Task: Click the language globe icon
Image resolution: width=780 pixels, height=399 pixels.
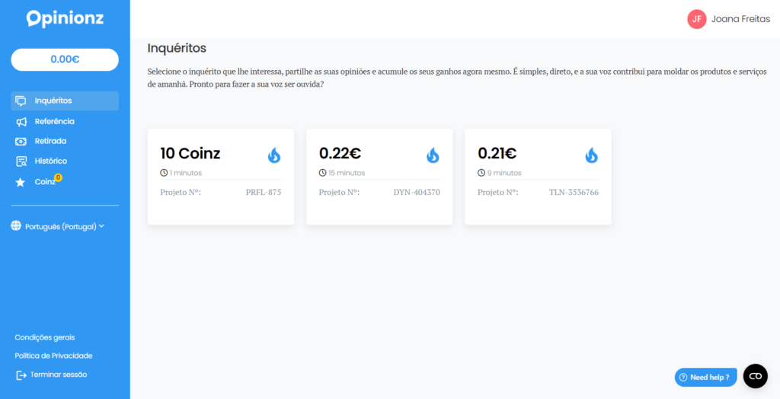Action: [x=16, y=226]
